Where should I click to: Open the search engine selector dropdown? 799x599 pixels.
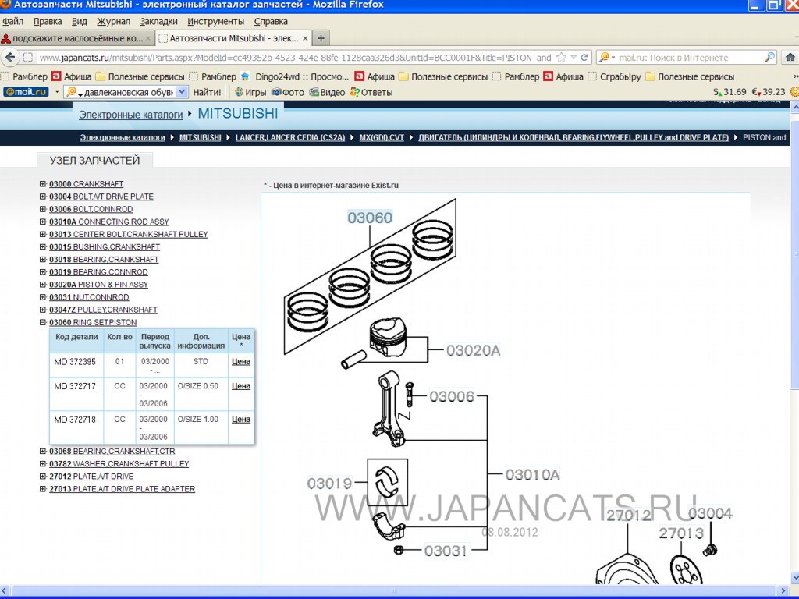pos(606,58)
